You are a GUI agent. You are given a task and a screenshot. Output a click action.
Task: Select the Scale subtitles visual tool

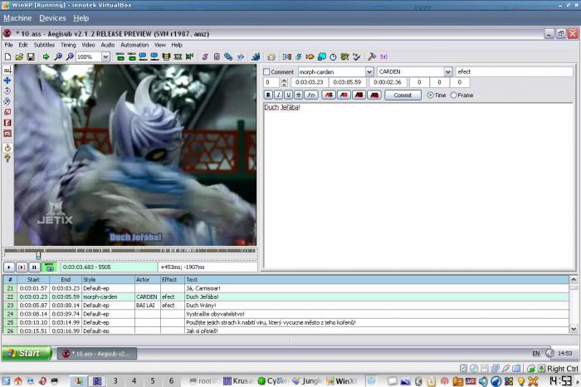click(x=7, y=112)
